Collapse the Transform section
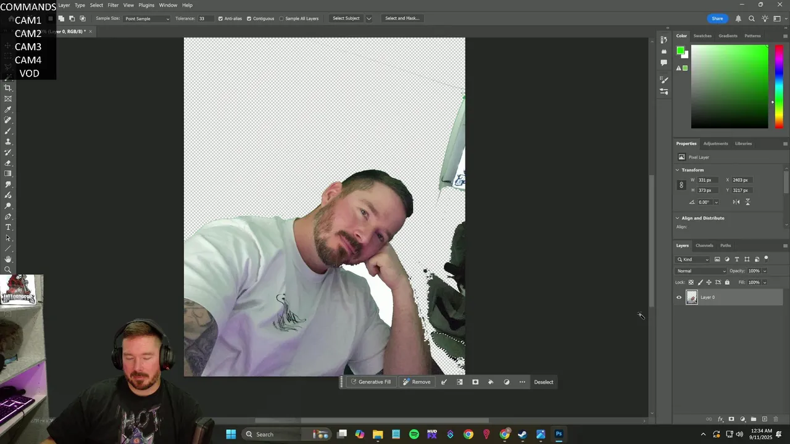The height and width of the screenshot is (444, 790). point(678,170)
